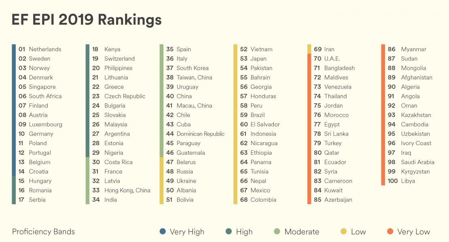Image resolution: width=449 pixels, height=242 pixels.
Task: Click the Very Low legend text
Action: 413,232
